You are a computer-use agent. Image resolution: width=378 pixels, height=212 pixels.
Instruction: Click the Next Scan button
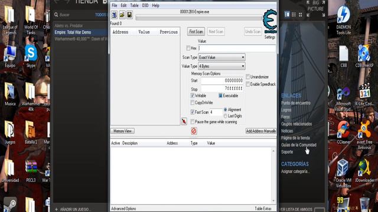tap(216, 31)
